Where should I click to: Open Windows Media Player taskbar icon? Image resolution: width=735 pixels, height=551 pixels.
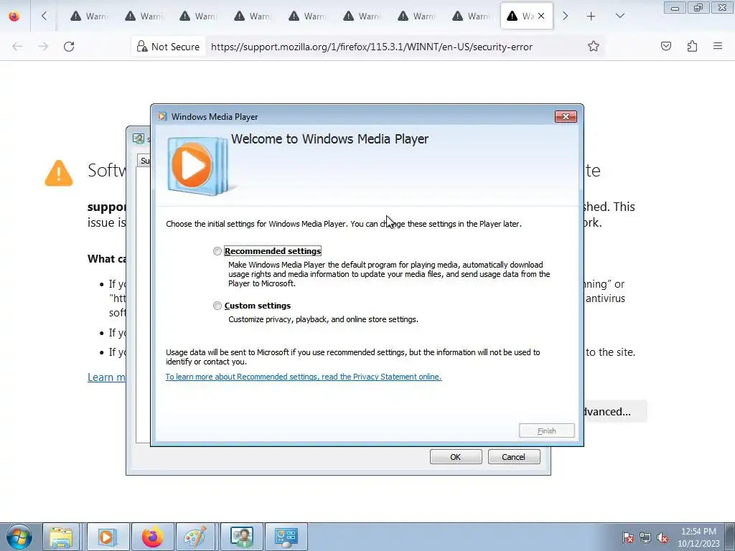coord(107,537)
